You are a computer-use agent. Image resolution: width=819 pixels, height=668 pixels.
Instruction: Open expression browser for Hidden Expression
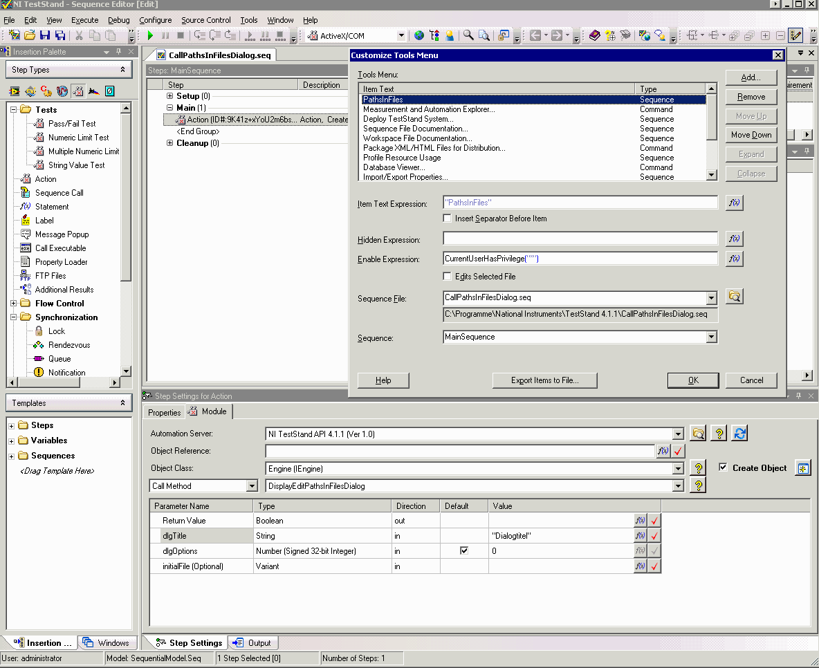(735, 239)
